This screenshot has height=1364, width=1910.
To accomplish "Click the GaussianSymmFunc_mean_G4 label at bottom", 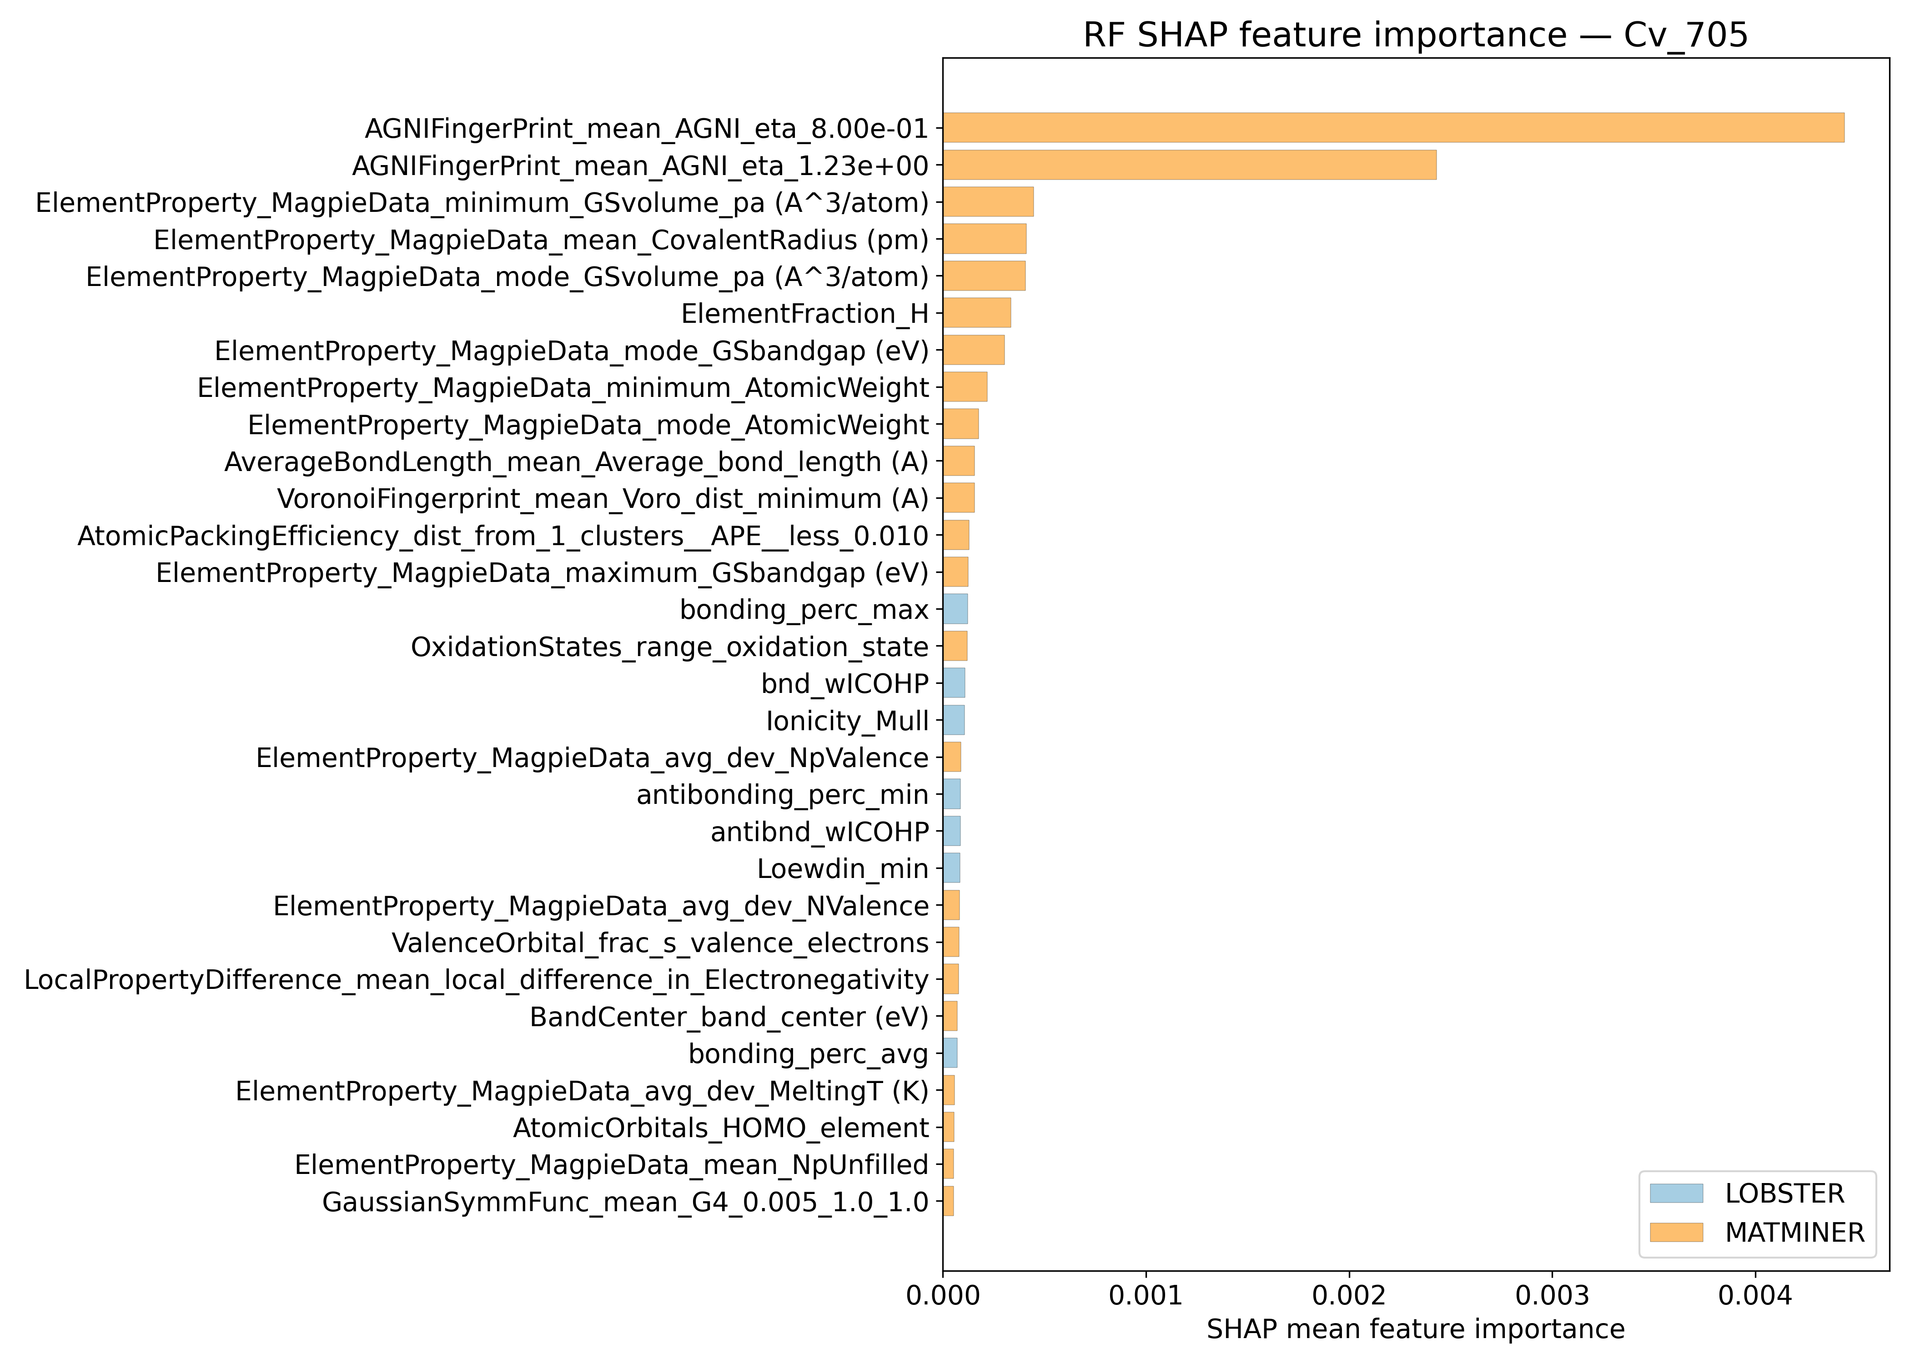I will [625, 1202].
